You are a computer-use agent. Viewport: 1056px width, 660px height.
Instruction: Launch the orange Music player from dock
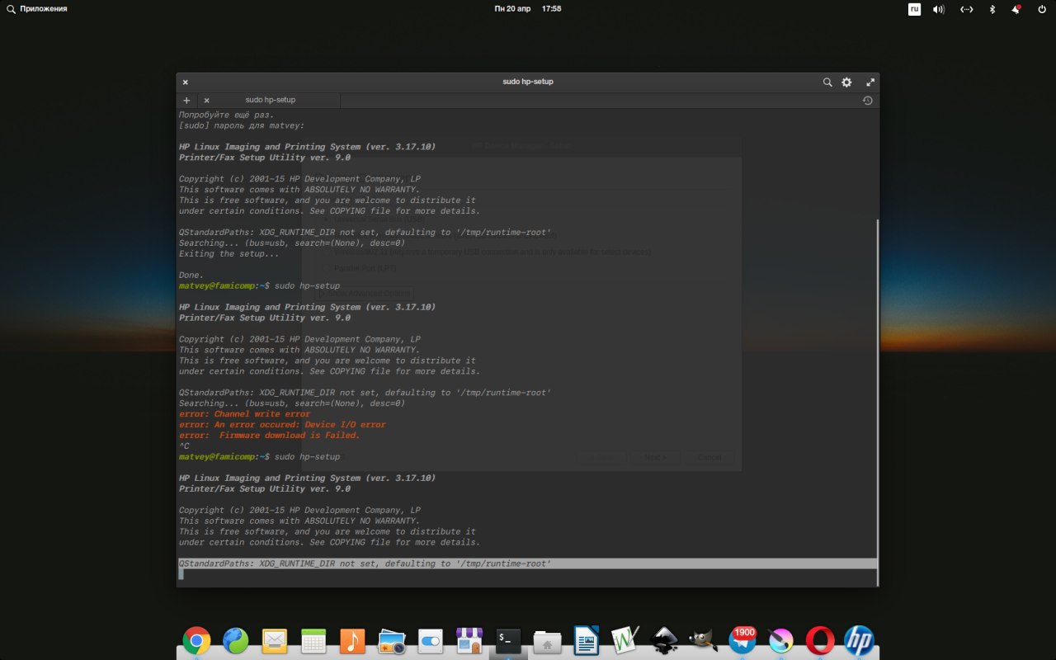(352, 640)
